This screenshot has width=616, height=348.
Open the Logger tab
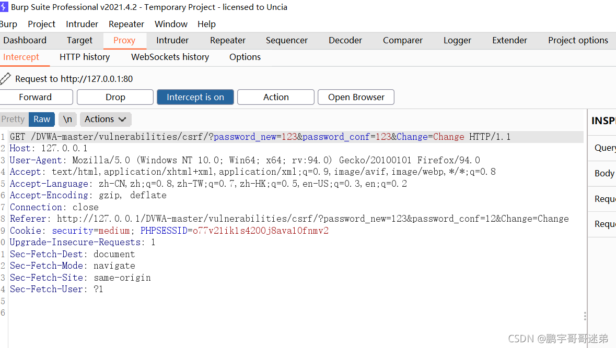[x=457, y=40]
